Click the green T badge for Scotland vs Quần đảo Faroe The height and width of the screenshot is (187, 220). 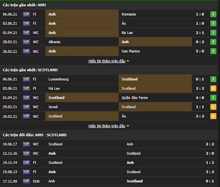(x=213, y=98)
